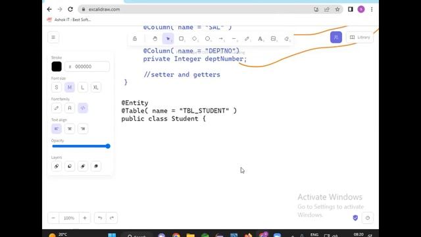Bookmark this page with star icon
This screenshot has width=421, height=237.
(x=337, y=9)
